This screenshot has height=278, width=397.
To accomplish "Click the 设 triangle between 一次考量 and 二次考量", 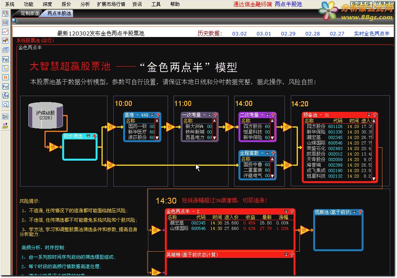I will [x=229, y=126].
